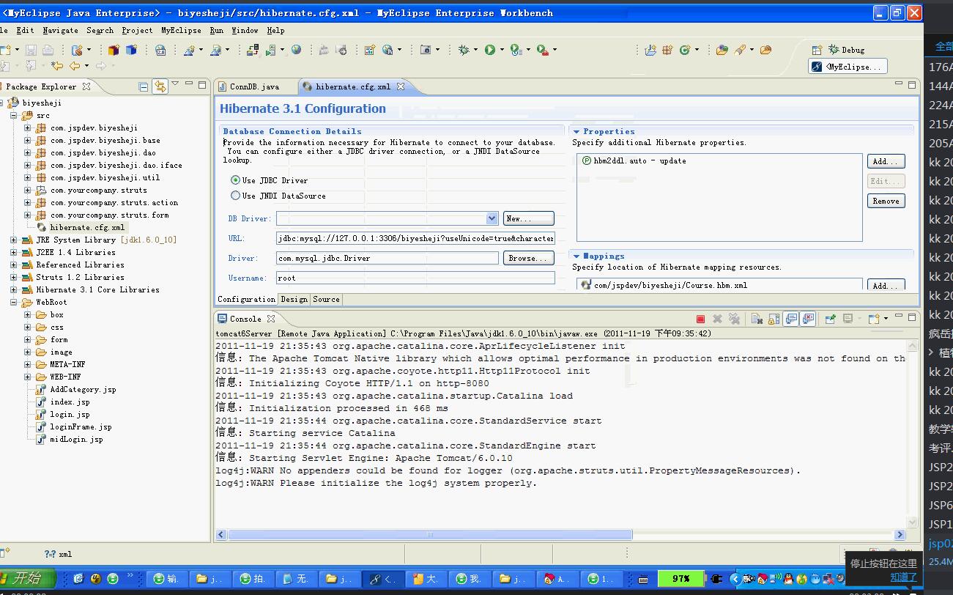
Task: Click the Search flashlight toolbar icon
Action: pyautogui.click(x=739, y=50)
